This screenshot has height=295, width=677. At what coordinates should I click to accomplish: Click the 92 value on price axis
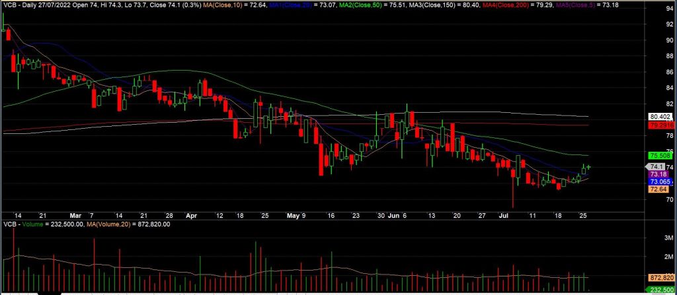point(670,24)
